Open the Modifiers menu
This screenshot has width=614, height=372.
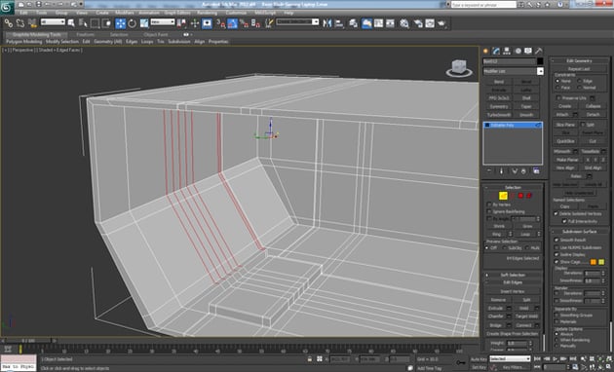pyautogui.click(x=125, y=13)
